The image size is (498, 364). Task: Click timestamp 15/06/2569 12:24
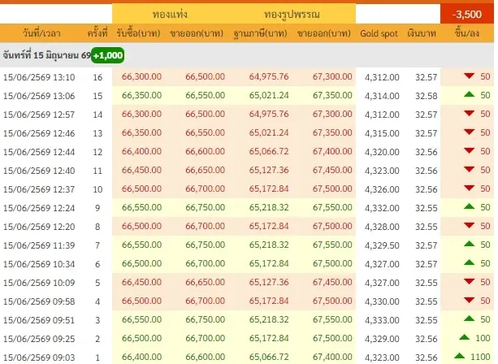[x=39, y=208]
